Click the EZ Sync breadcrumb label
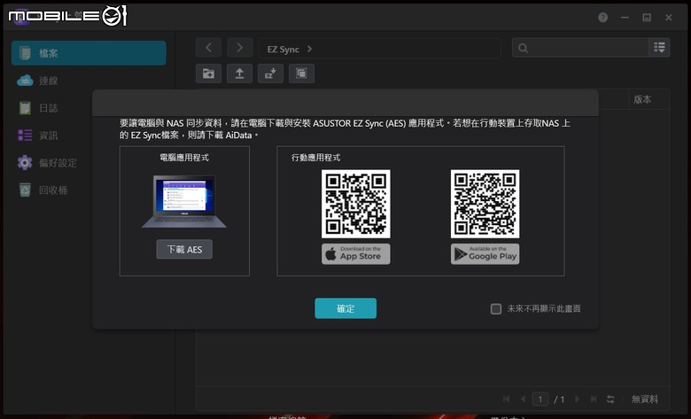 (x=283, y=50)
